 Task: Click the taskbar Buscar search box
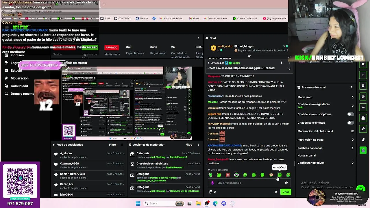(163, 203)
